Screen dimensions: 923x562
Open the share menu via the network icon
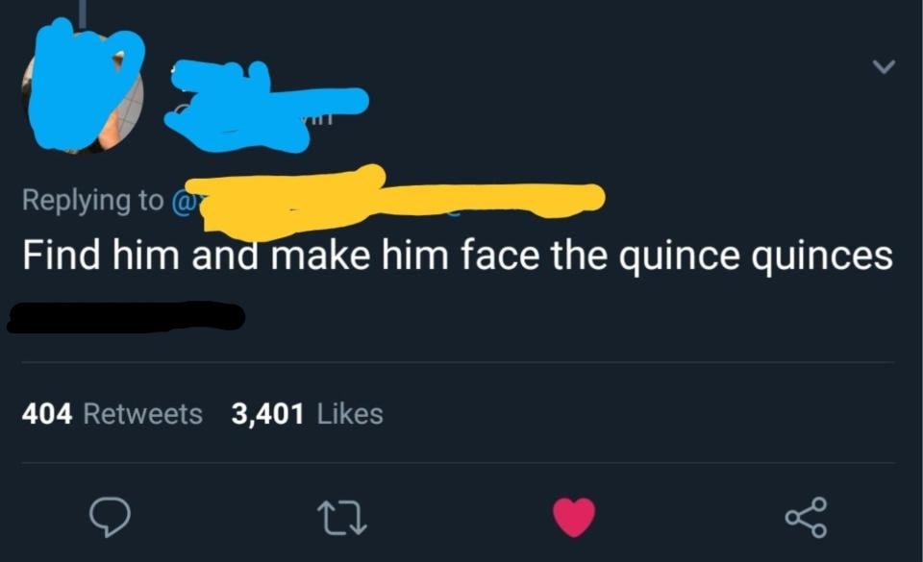(x=808, y=516)
